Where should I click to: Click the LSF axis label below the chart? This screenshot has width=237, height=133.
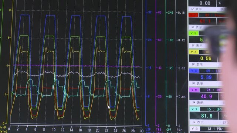click(x=148, y=130)
